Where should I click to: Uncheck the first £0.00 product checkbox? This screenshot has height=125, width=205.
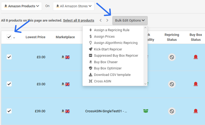(9, 57)
